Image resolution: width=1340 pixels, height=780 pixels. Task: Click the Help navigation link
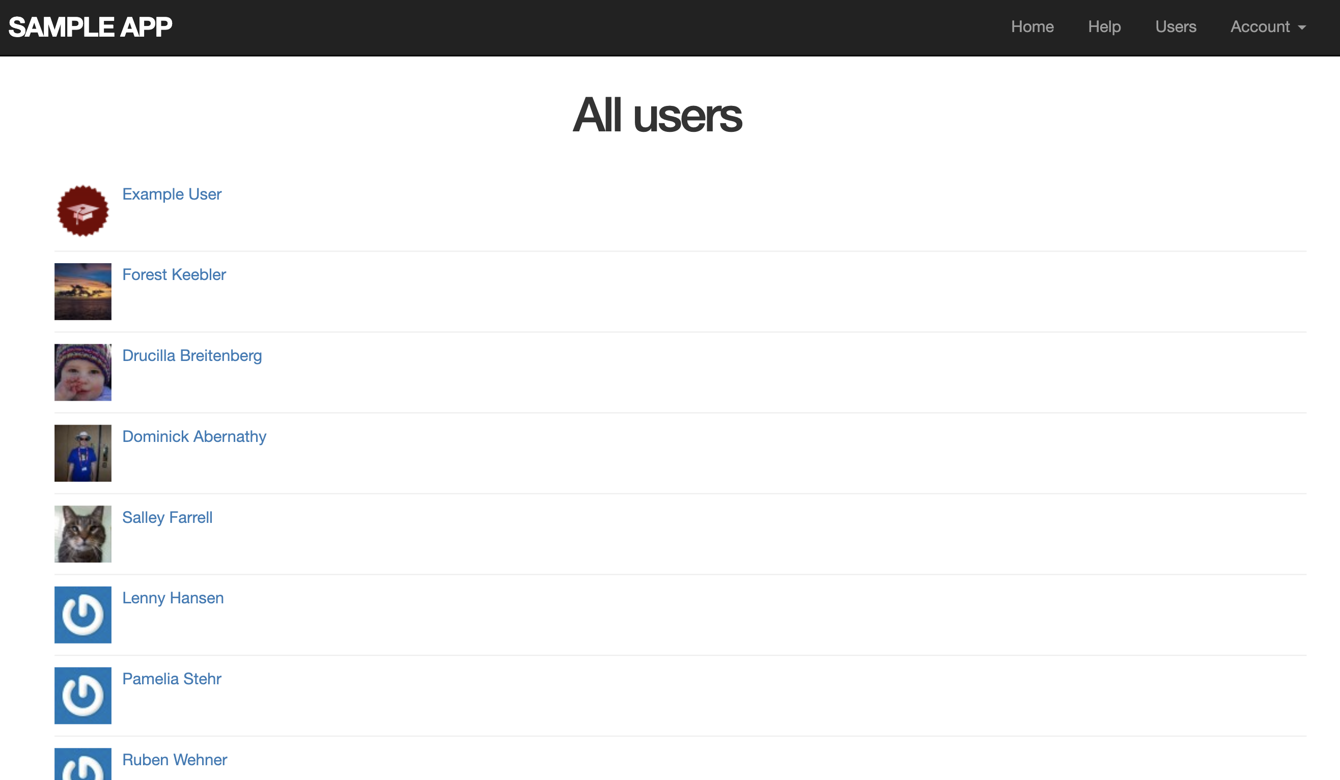(1103, 27)
